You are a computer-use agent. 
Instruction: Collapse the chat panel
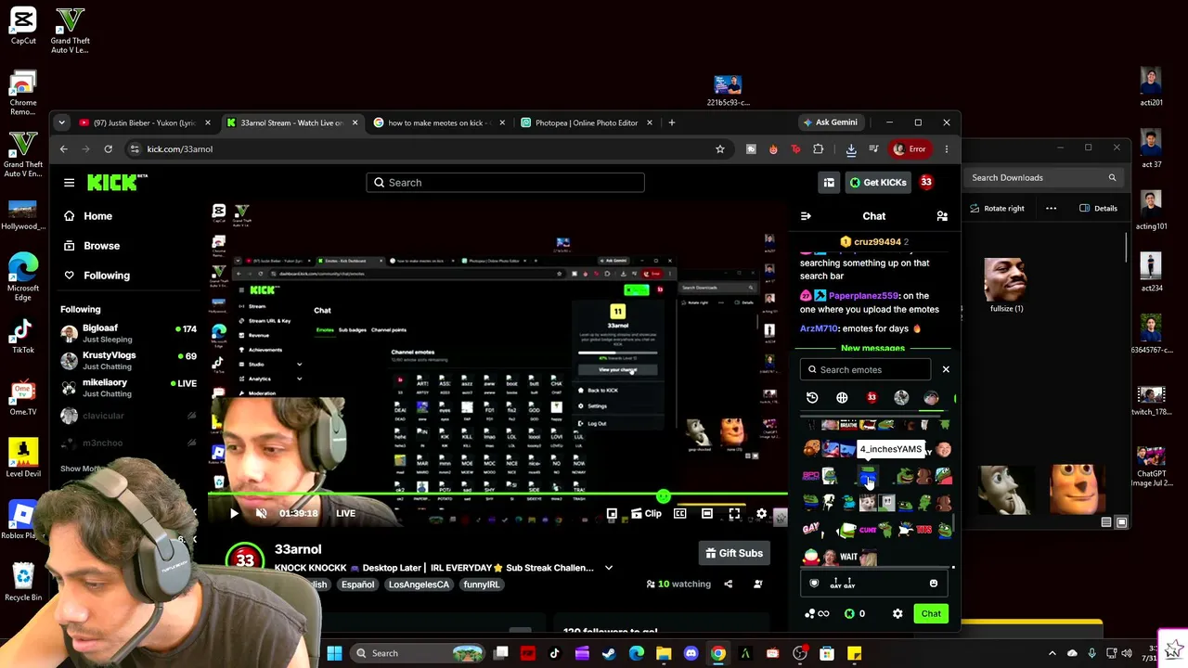(806, 216)
